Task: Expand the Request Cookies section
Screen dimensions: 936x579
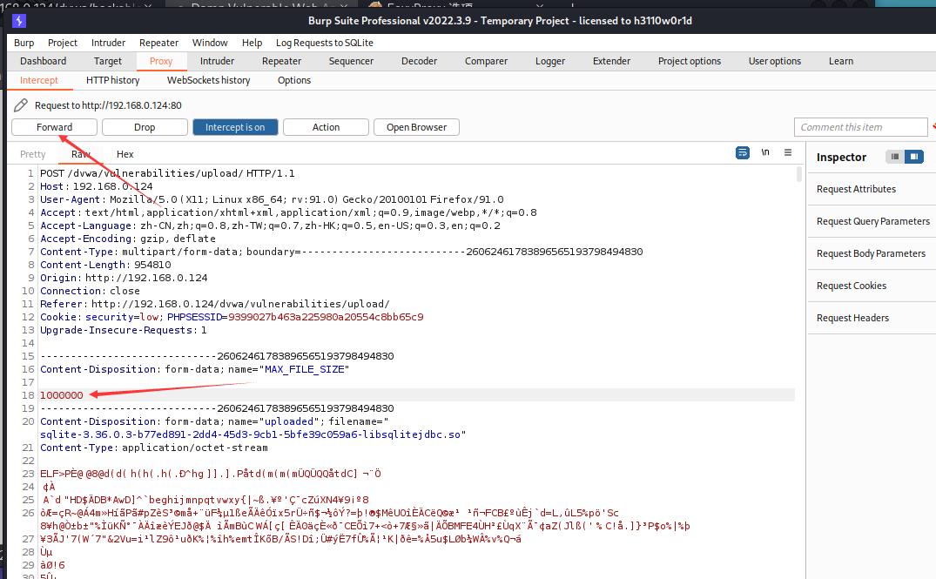Action: point(851,286)
